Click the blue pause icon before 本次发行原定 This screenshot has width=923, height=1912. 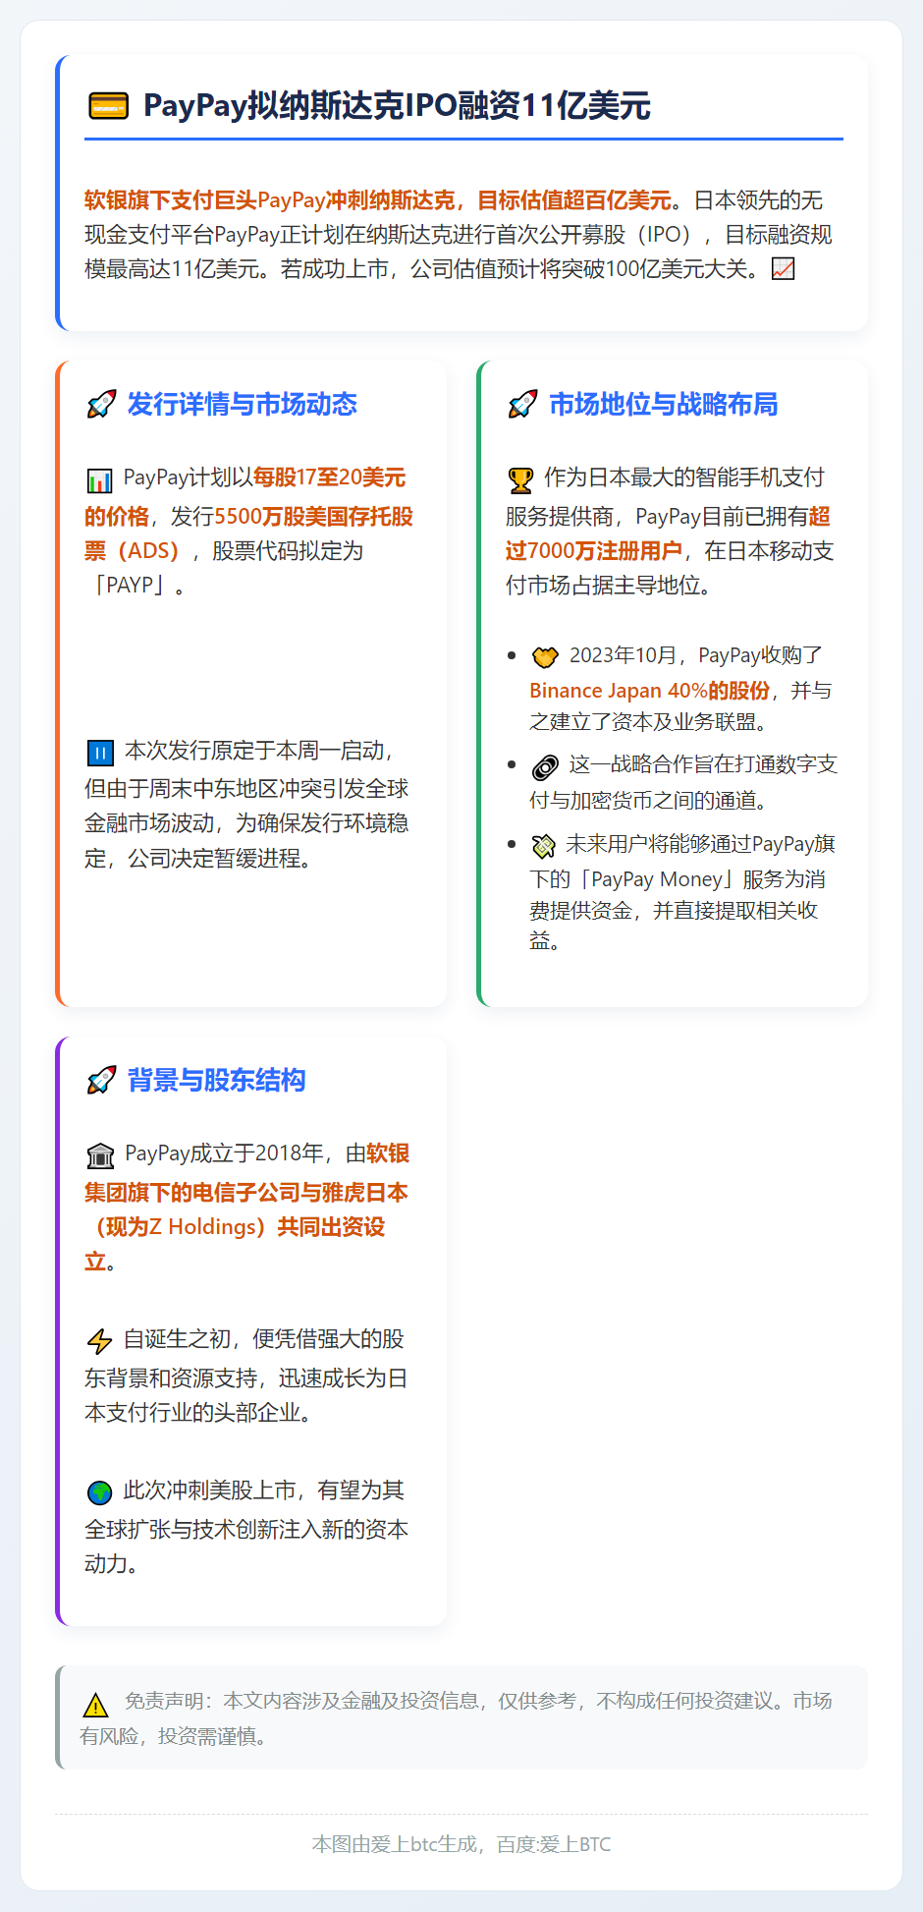click(100, 754)
